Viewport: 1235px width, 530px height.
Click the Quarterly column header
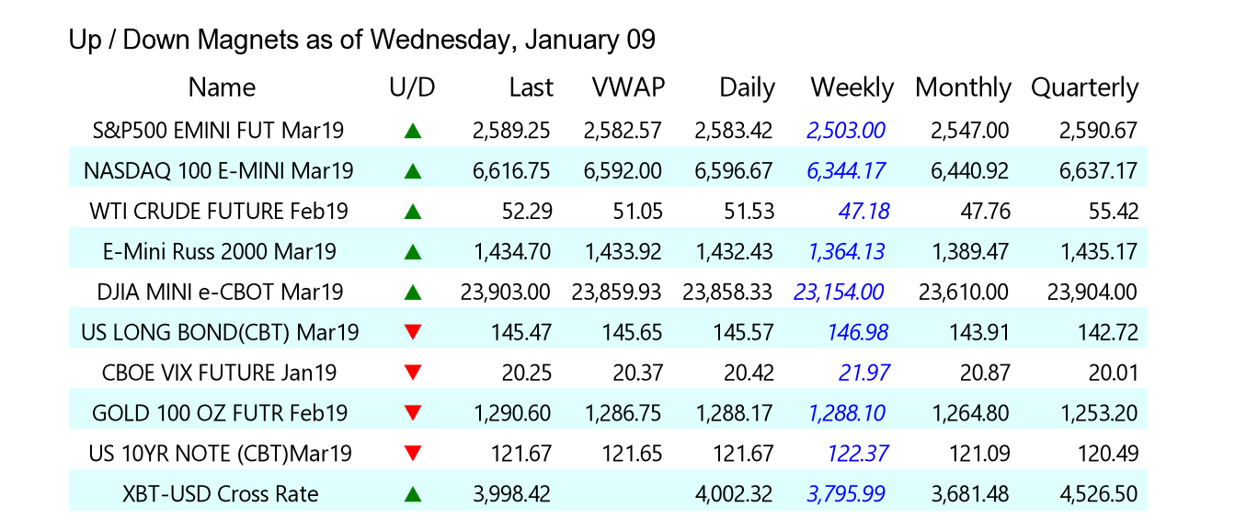coord(1084,87)
